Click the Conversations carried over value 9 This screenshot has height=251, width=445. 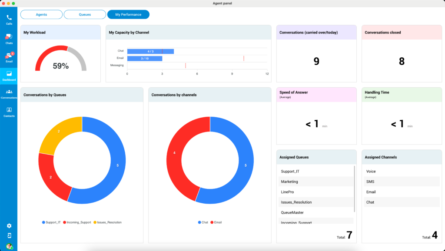(x=316, y=61)
